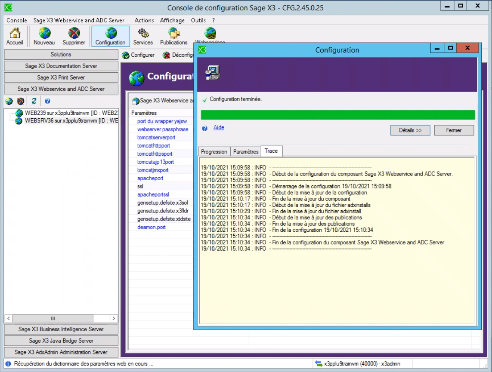The image size is (492, 372).
Task: Click the Webservices toolbar icon
Action: click(210, 34)
